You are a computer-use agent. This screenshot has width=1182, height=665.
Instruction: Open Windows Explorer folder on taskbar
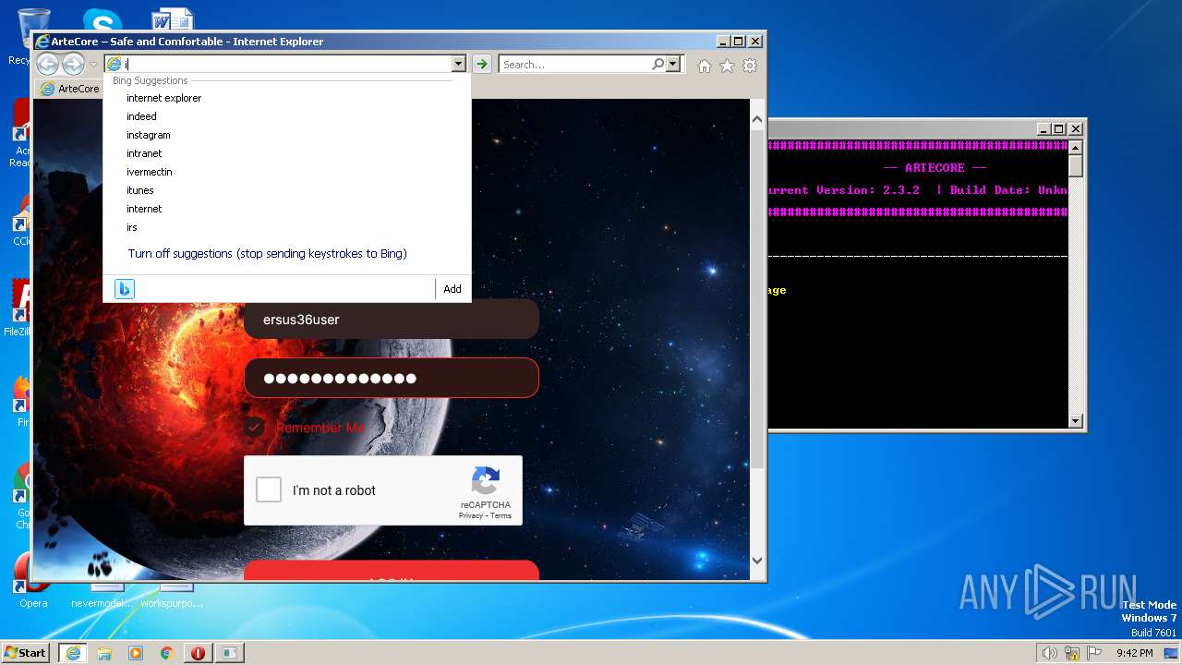pos(104,653)
